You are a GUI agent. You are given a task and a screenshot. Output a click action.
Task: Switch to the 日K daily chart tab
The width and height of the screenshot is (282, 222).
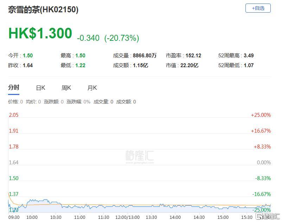tap(41, 88)
